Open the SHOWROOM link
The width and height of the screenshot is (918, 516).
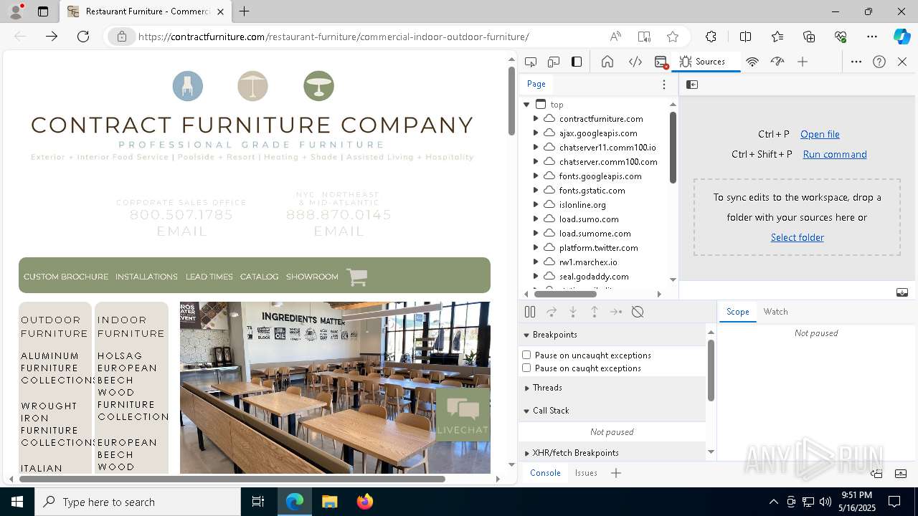pyautogui.click(x=312, y=277)
